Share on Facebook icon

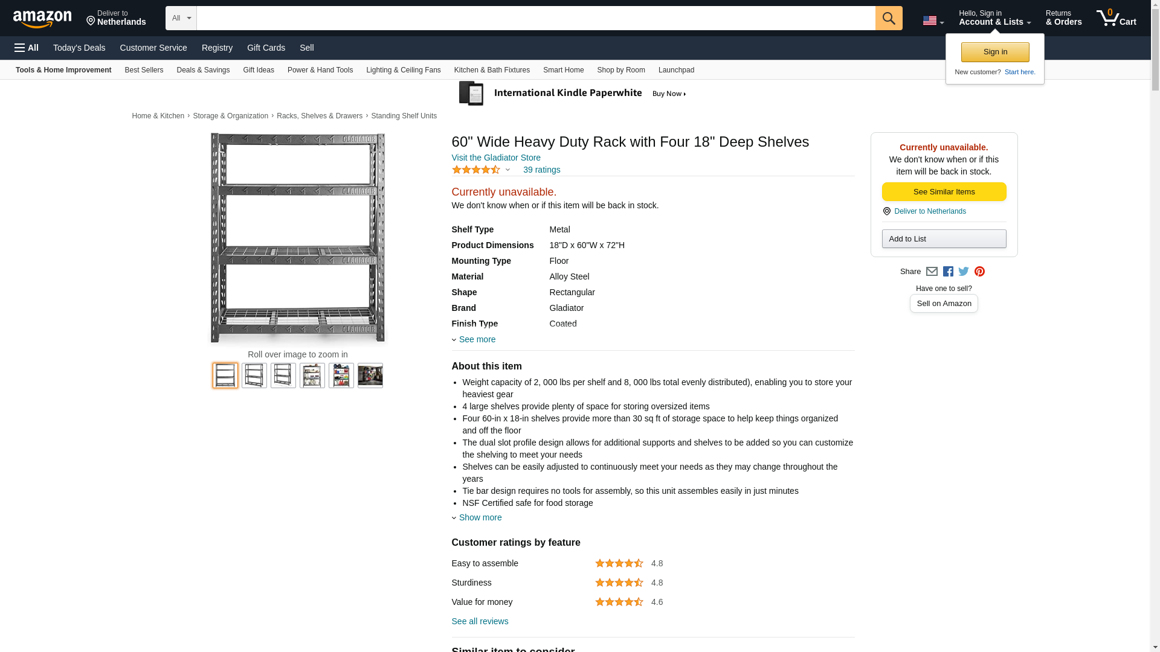coord(948,272)
